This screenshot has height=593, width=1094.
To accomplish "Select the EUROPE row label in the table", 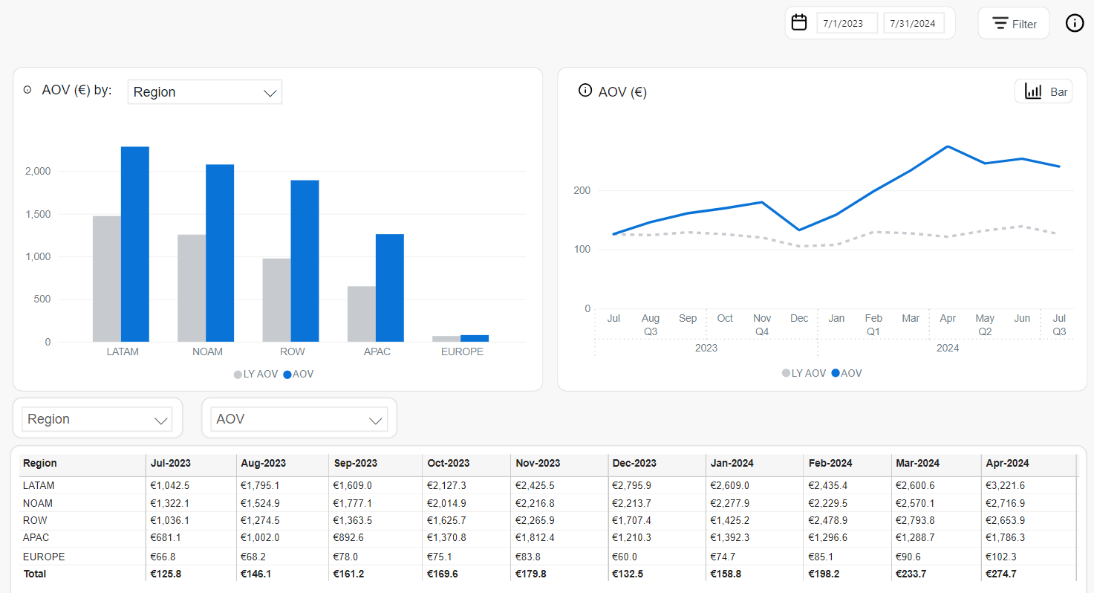I will pos(44,557).
